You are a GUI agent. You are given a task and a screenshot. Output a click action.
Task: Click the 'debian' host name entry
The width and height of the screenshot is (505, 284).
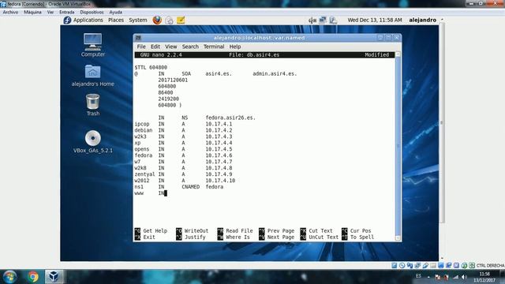coord(144,130)
